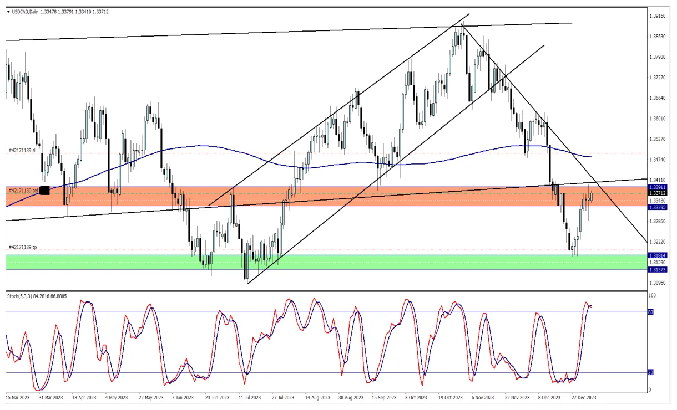Click the blue 1.33295 price tag
677x410 pixels.
coord(658,207)
